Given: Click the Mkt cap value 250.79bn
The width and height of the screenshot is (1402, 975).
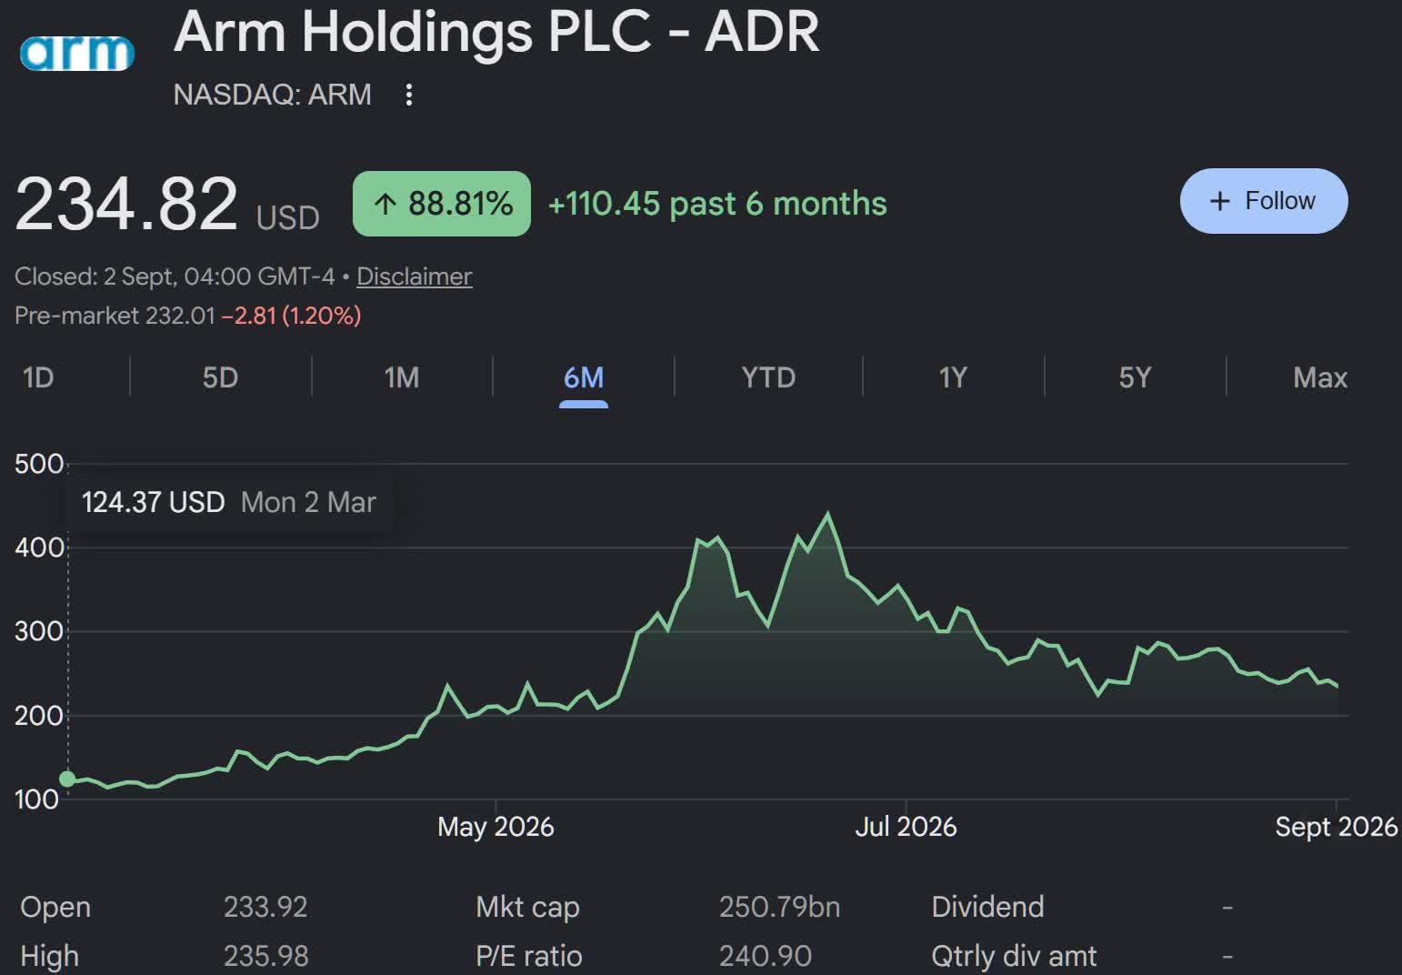Looking at the screenshot, I should coord(779,907).
